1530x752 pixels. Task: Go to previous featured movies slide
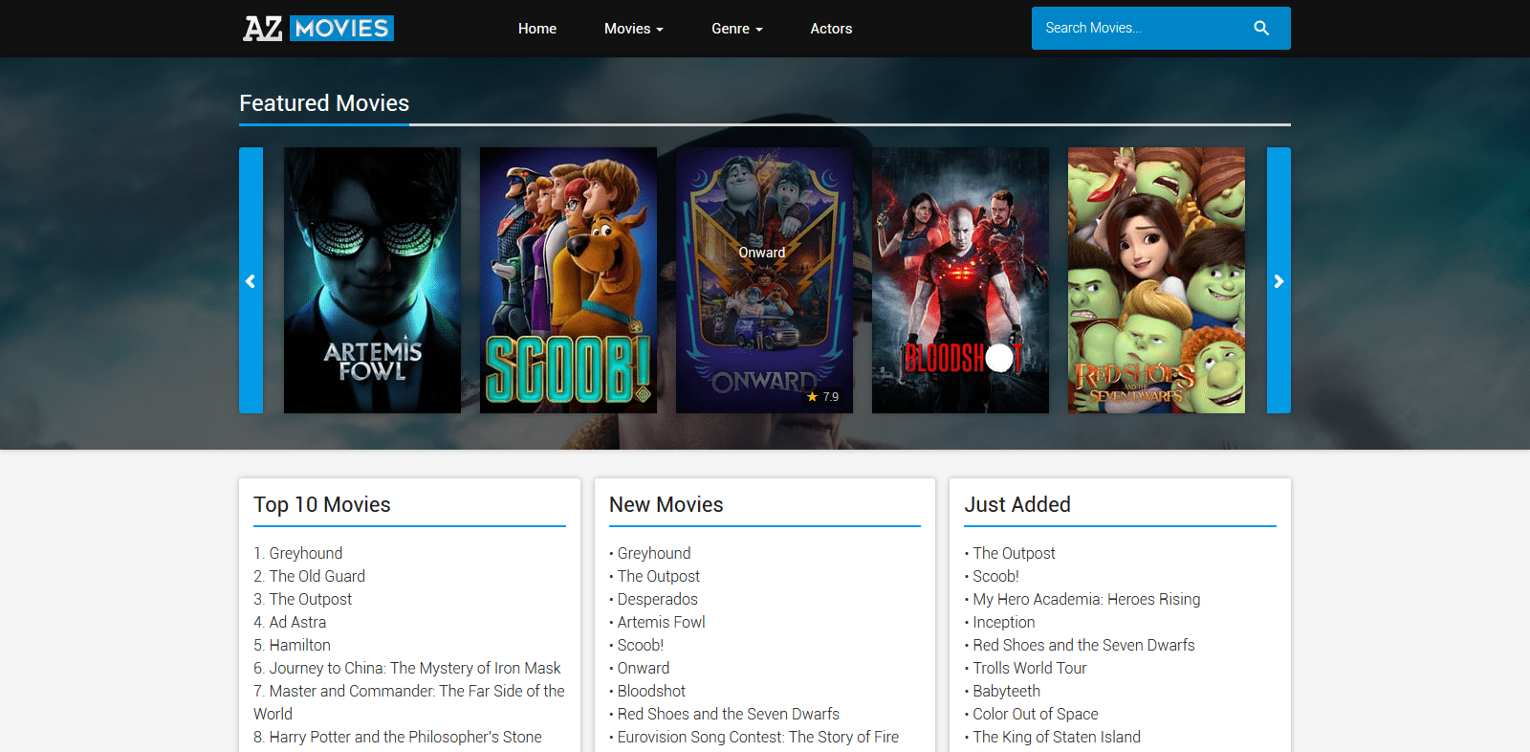(251, 280)
